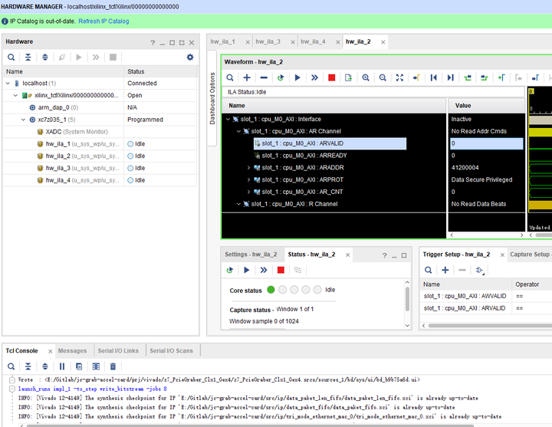
Task: Collapse the R Channel group
Action: pyautogui.click(x=238, y=204)
